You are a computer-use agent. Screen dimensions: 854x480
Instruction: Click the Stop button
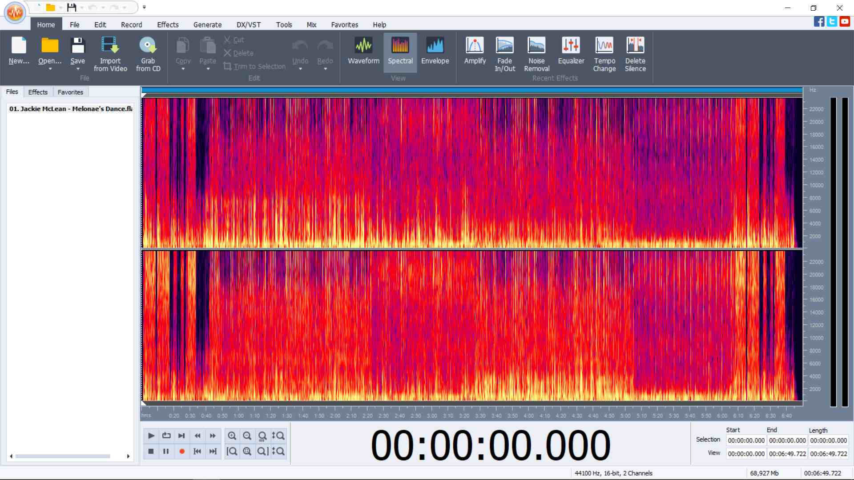pyautogui.click(x=151, y=451)
